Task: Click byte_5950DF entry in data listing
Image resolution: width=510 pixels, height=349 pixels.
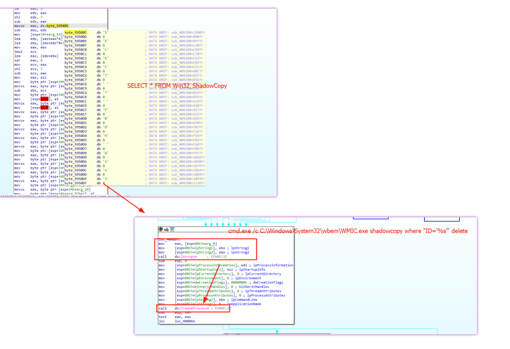Action: pyautogui.click(x=76, y=183)
